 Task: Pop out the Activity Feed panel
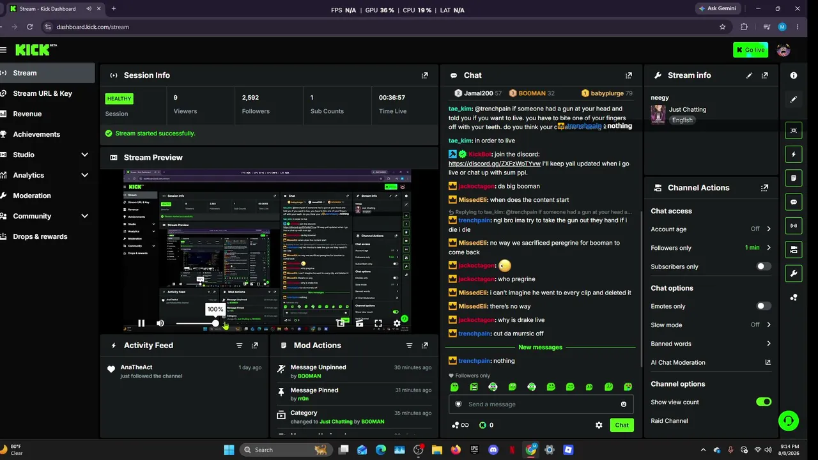pos(255,346)
